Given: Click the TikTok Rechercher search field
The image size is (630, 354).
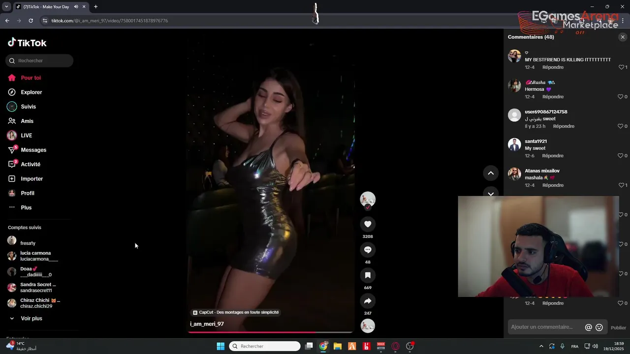Looking at the screenshot, I should [x=39, y=60].
